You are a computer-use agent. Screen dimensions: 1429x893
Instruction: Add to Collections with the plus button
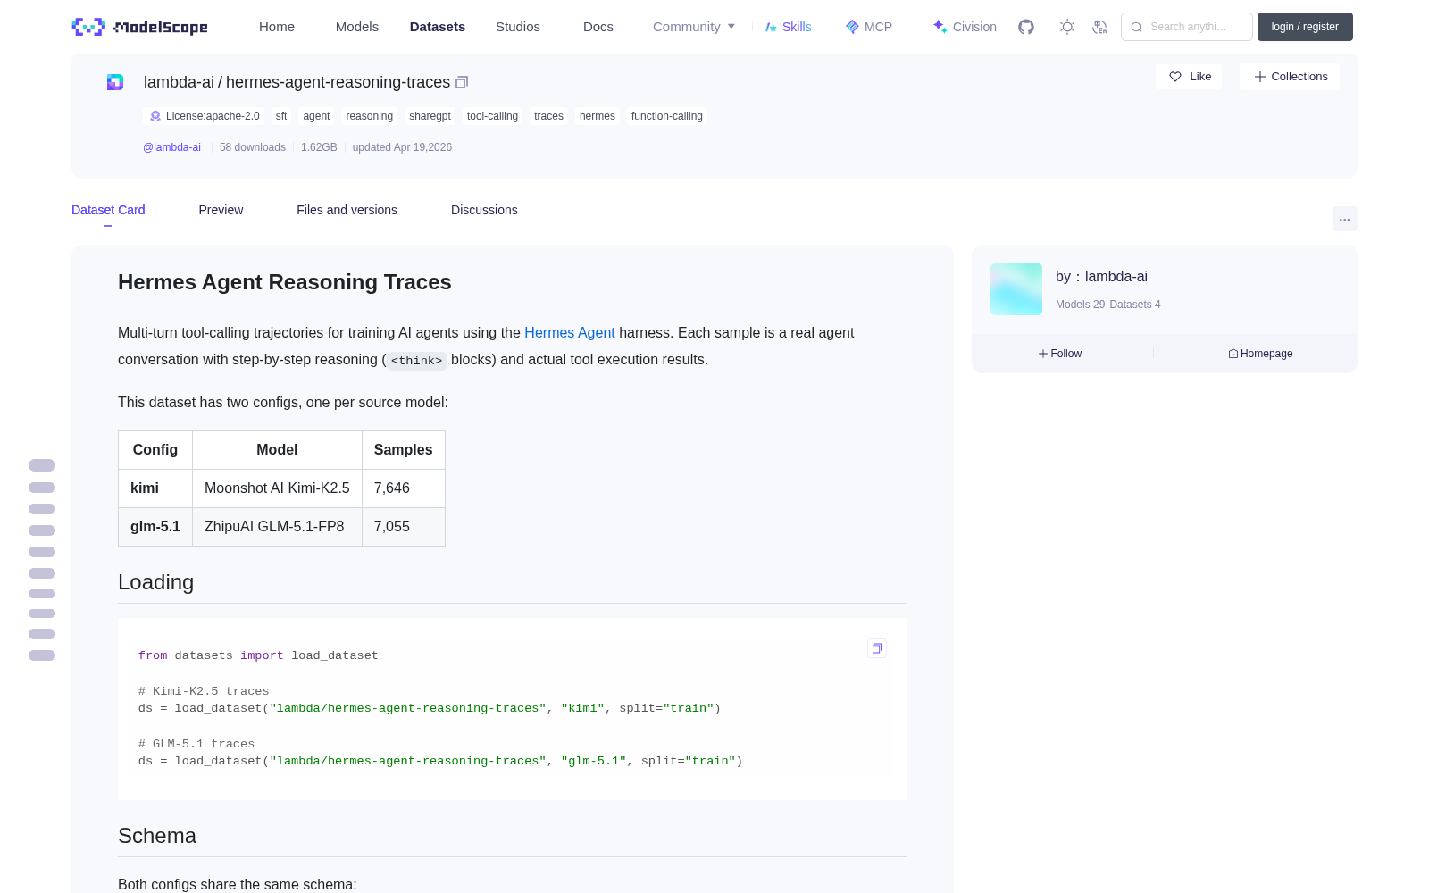[x=1290, y=77]
